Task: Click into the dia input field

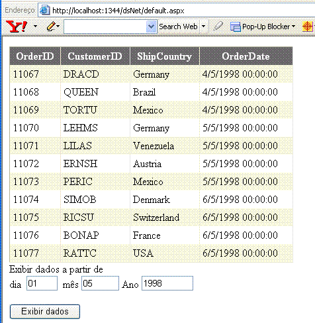Action: (42, 283)
